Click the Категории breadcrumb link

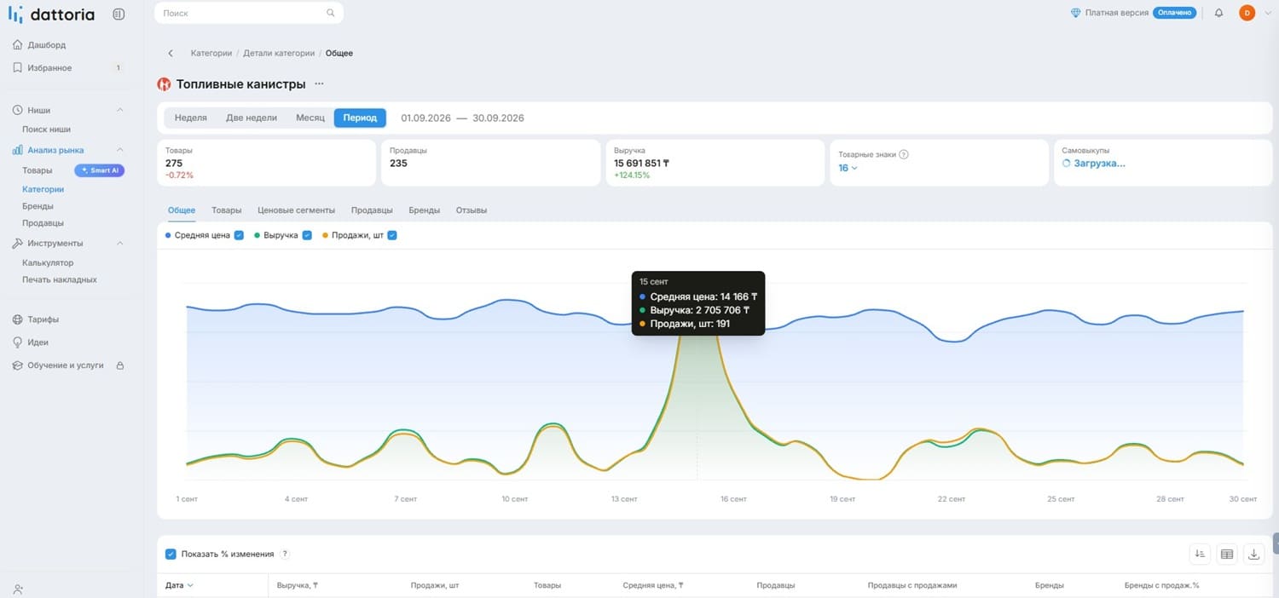(x=211, y=53)
